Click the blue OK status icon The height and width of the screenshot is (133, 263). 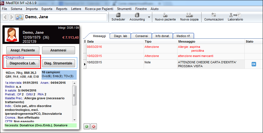pyautogui.click(x=254, y=64)
